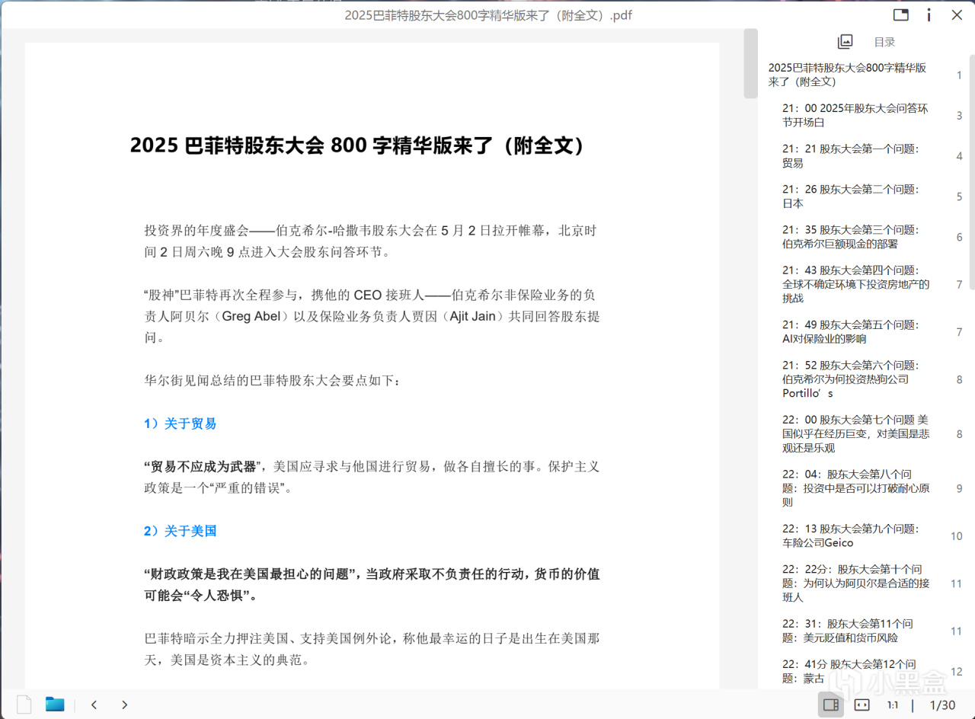Set zoom to 1:1 actual size
Viewport: 975px width, 719px height.
[x=892, y=705]
